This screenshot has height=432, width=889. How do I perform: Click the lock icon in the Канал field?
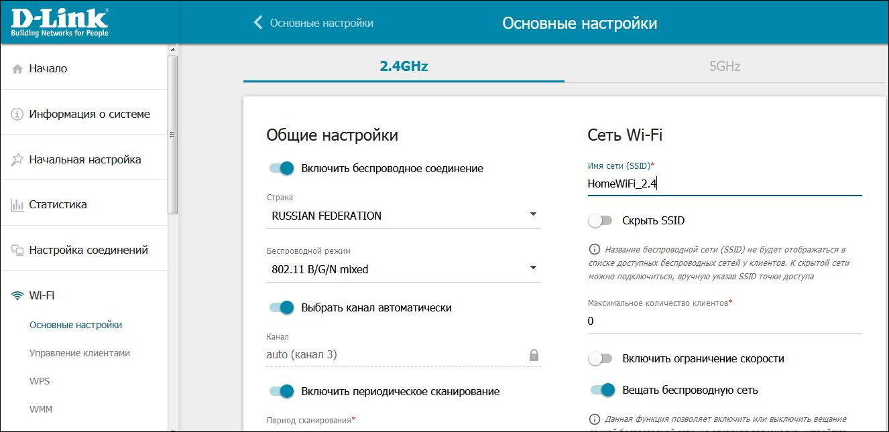coord(534,355)
